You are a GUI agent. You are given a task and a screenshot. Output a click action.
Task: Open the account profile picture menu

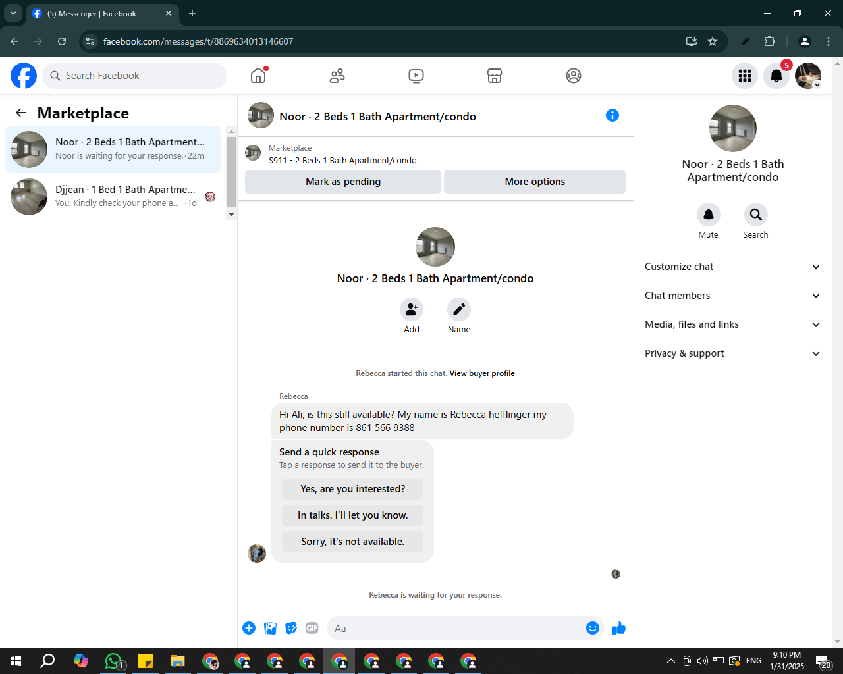point(808,76)
